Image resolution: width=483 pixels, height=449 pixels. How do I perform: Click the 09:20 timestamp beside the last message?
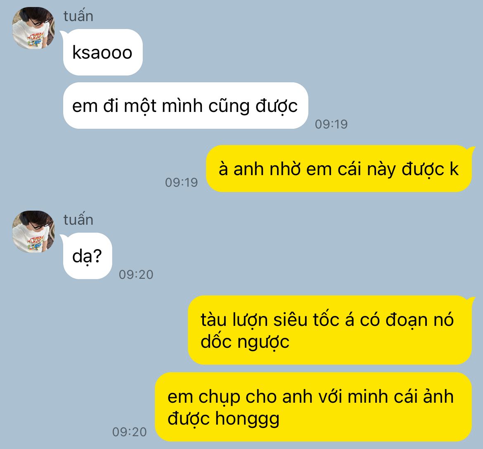[x=129, y=432]
